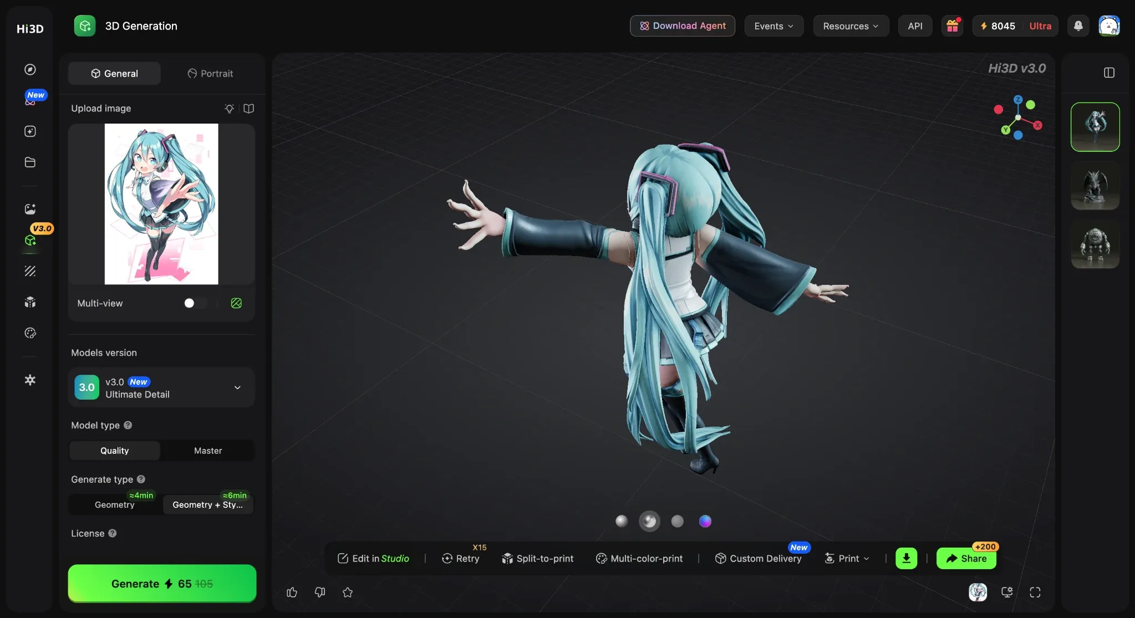The image size is (1135, 618).
Task: Open the split cube tool in sidebar
Action: coord(30,302)
